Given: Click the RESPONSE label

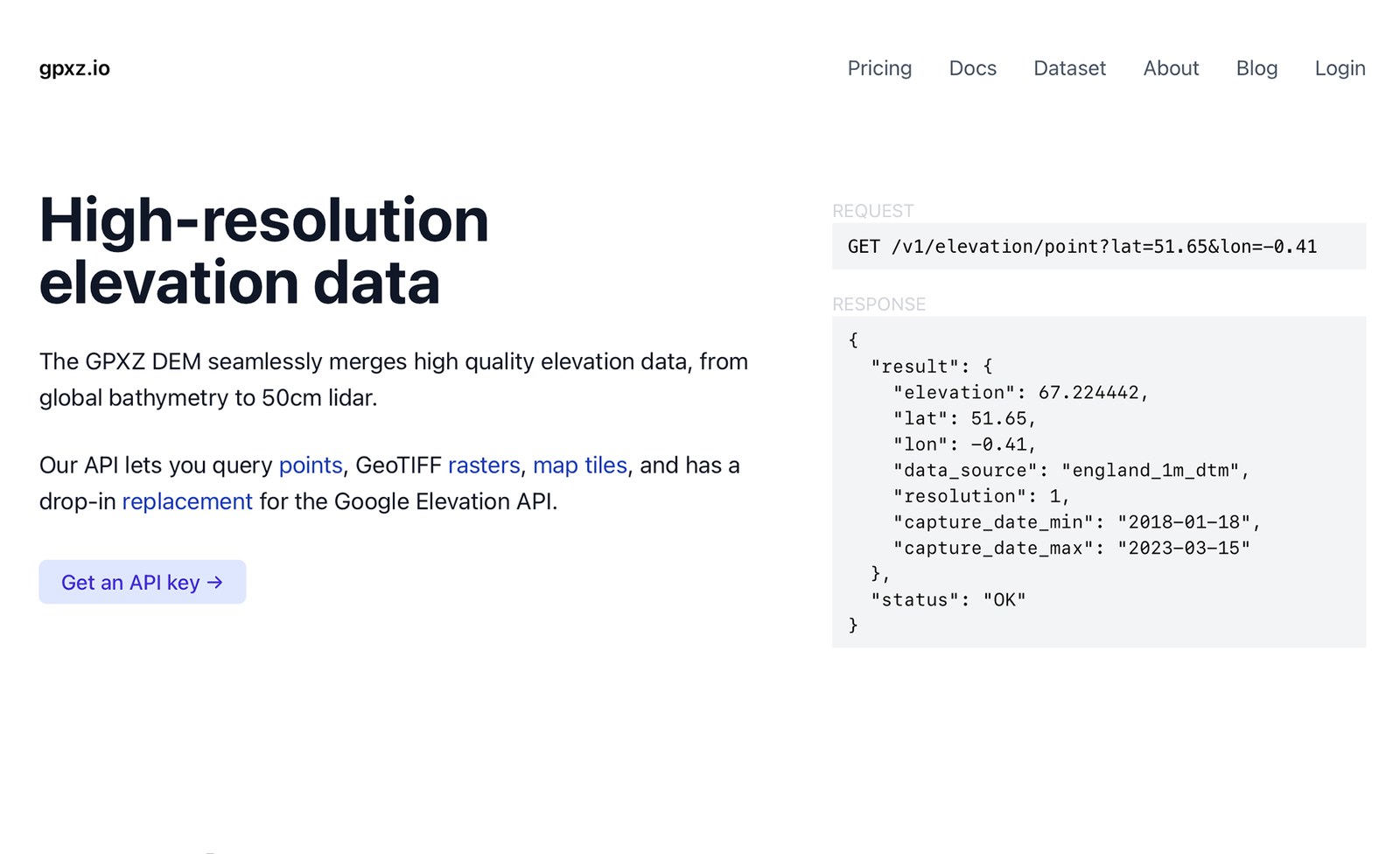Looking at the screenshot, I should tap(879, 304).
